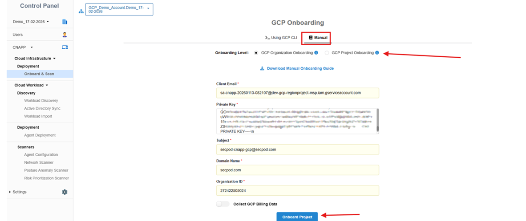Screen dimensions: 526x221
Task: Click the account hierarchy icon
Action: coord(81,11)
